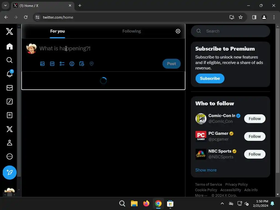Open Firefox from taskbar

click(x=146, y=203)
